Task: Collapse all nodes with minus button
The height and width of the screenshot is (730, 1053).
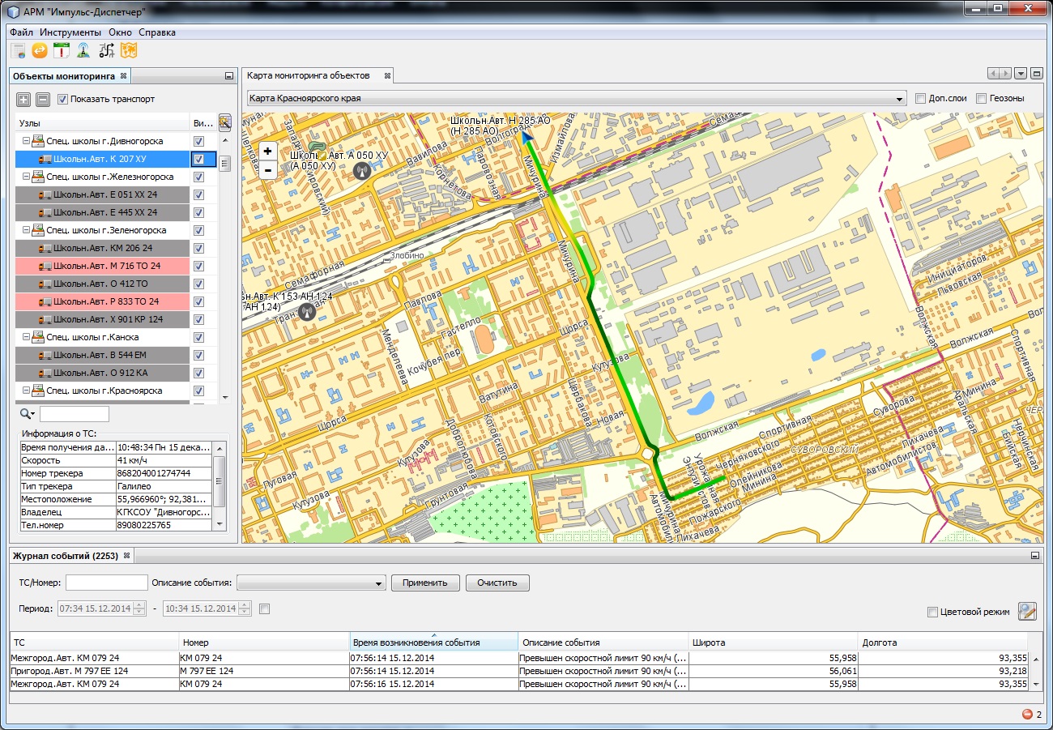Action: tap(43, 100)
